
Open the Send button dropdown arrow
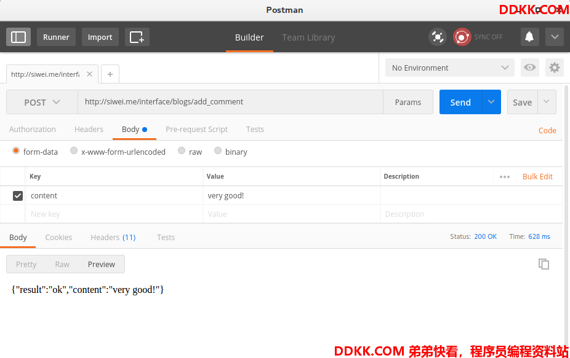click(x=491, y=102)
